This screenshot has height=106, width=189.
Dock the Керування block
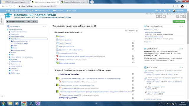tap(45, 26)
